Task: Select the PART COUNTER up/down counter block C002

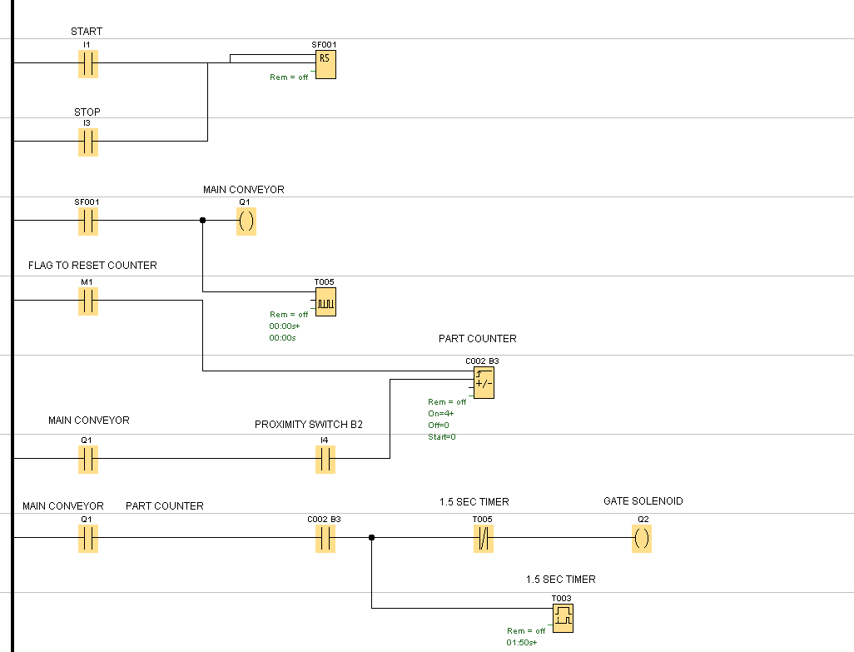Action: pyautogui.click(x=484, y=381)
